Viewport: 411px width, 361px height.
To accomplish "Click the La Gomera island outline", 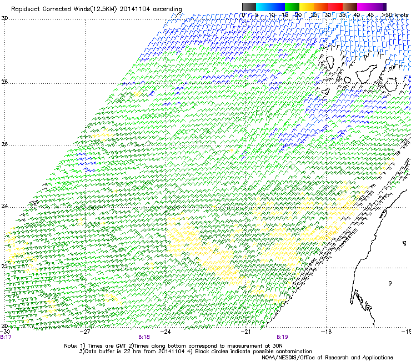I will click(x=347, y=80).
